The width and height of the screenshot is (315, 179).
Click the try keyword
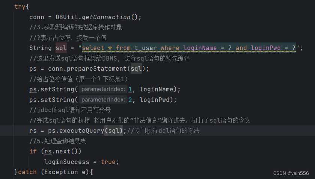pyautogui.click(x=20, y=7)
